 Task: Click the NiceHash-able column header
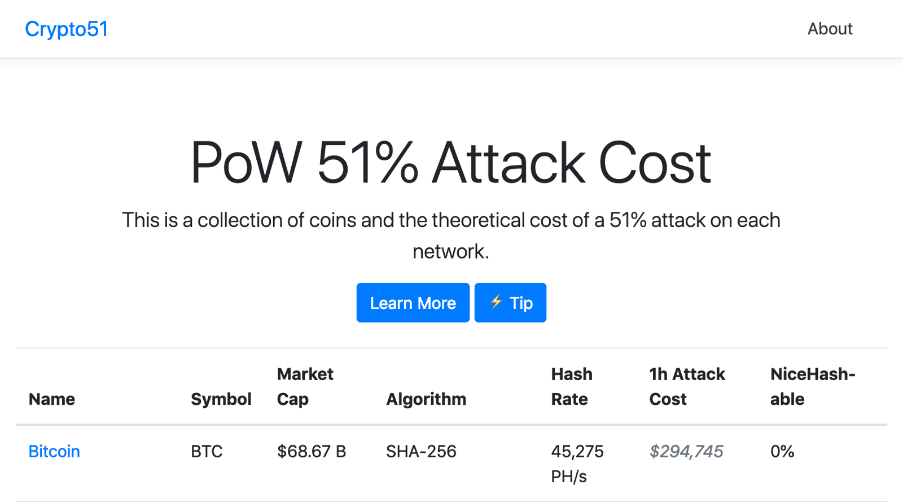click(x=813, y=387)
